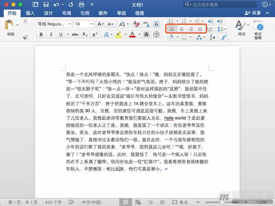Select the Bold formatting icon
Screen dimensions: 275x206
[41, 35]
